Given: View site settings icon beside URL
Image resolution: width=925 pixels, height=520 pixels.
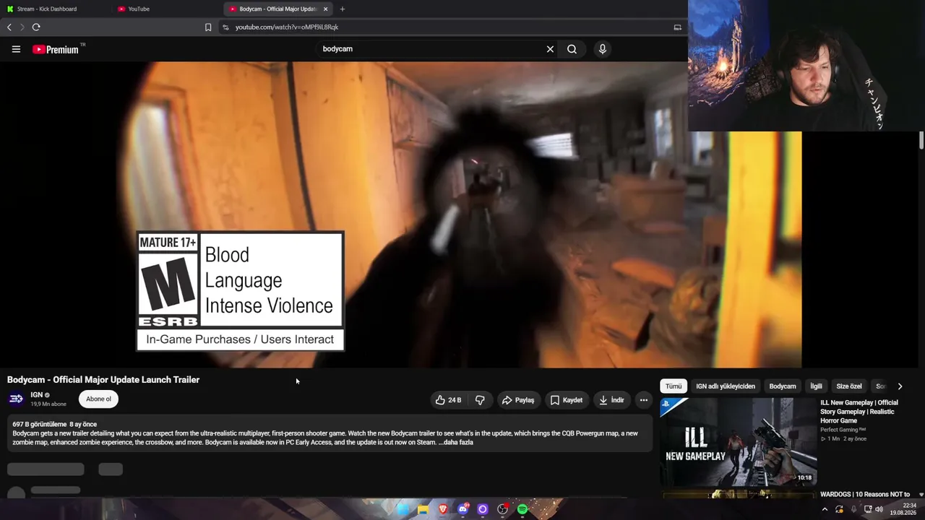Looking at the screenshot, I should coord(225,27).
